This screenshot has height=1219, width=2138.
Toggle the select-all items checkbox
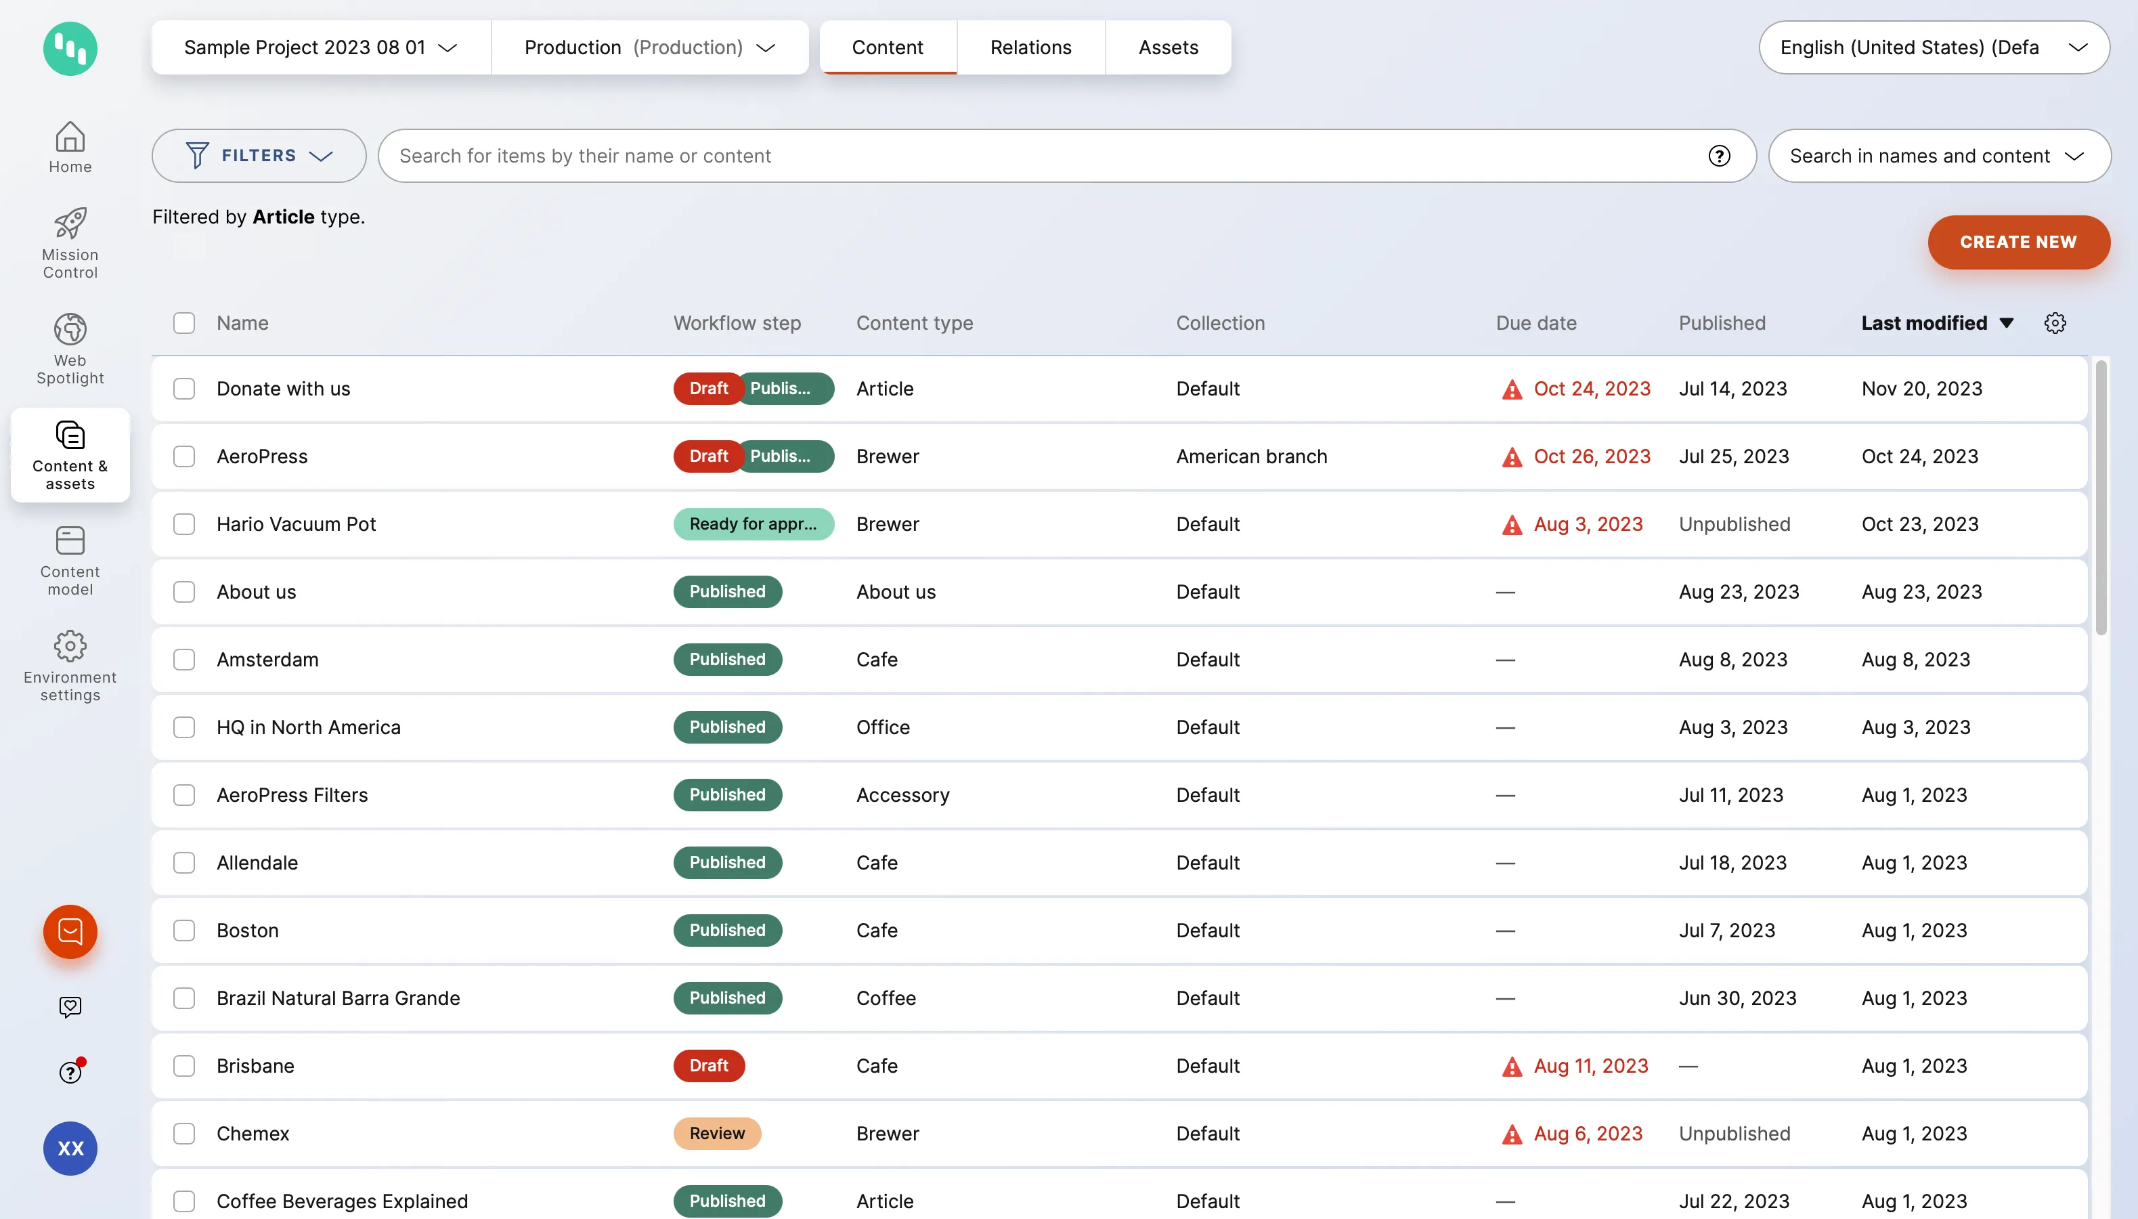(x=184, y=323)
